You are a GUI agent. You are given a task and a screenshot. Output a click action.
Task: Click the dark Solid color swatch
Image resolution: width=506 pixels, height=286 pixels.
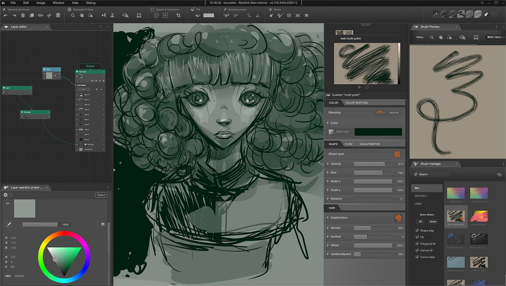[x=378, y=132]
